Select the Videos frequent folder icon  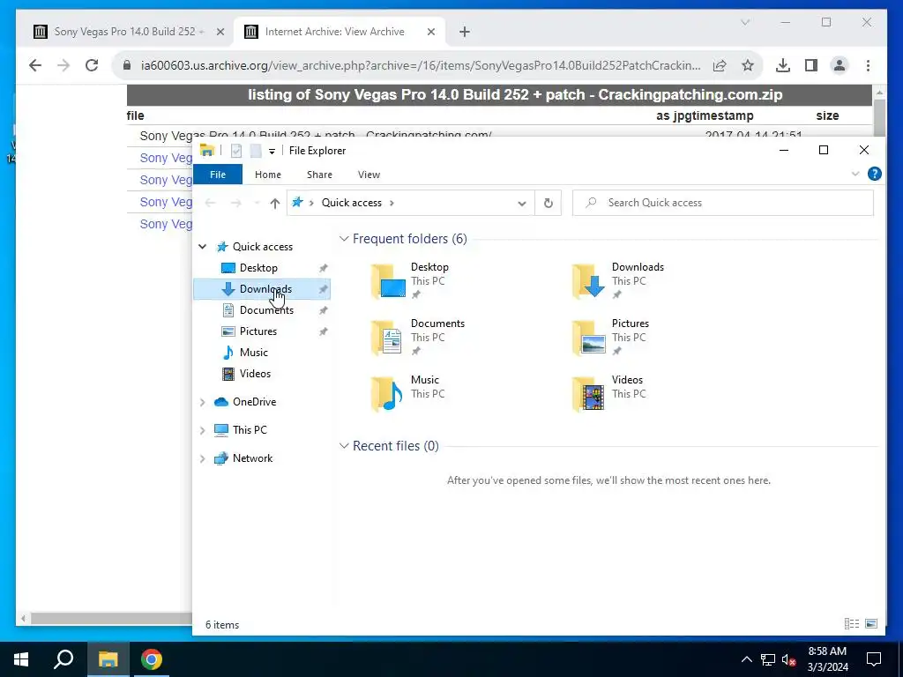pyautogui.click(x=589, y=394)
